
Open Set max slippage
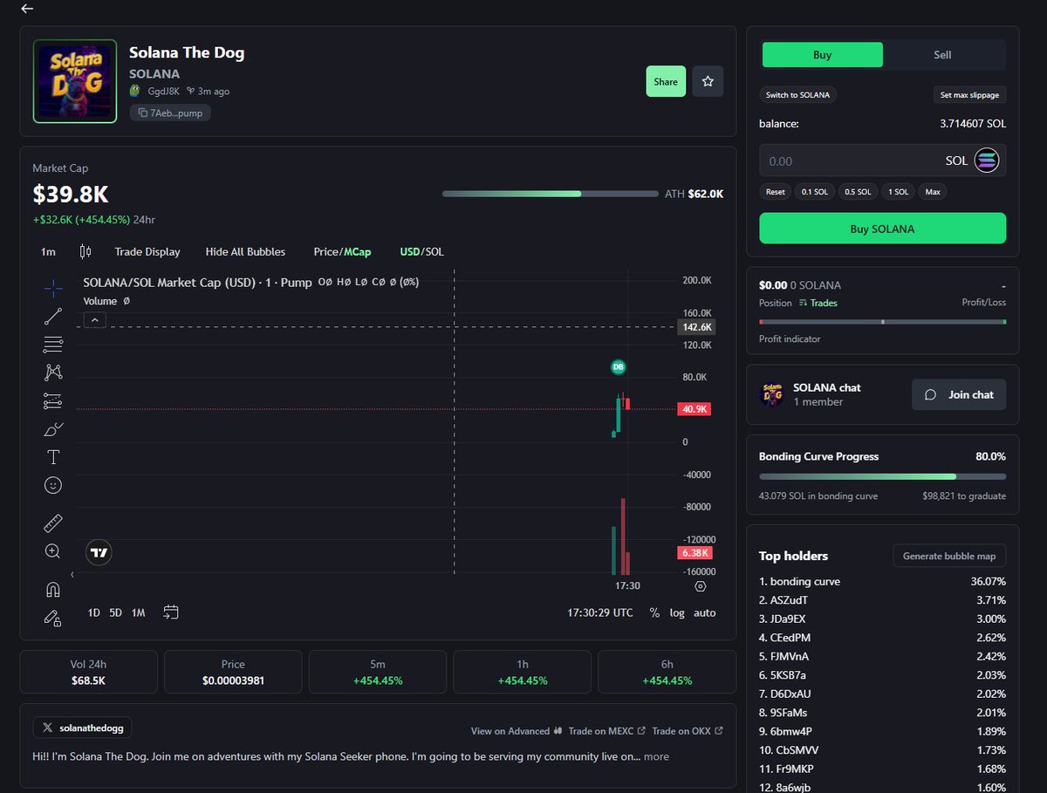pyautogui.click(x=968, y=94)
